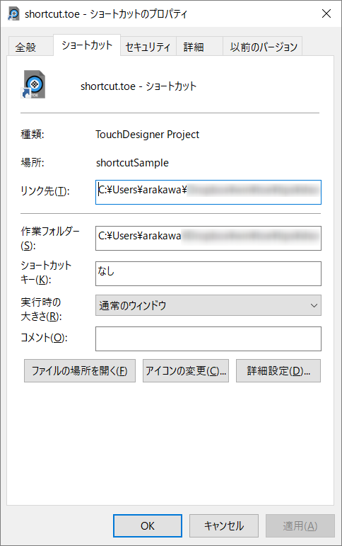The width and height of the screenshot is (342, 546).
Task: Open 詳細設定 advanced settings
Action: coord(278,371)
